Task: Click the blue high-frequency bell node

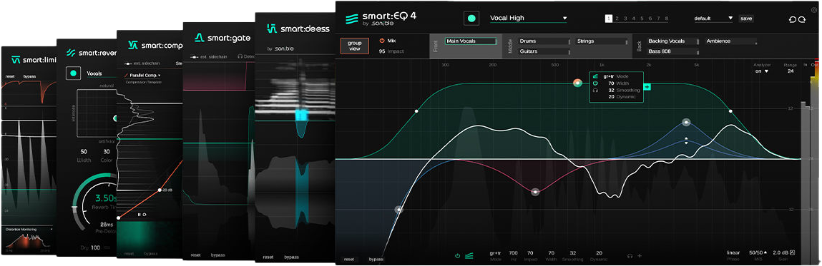Action: [685, 122]
